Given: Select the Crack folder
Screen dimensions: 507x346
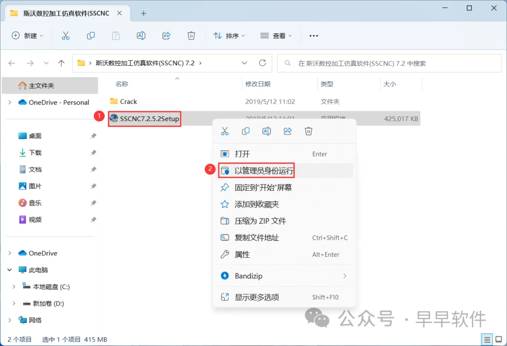Looking at the screenshot, I should click(128, 101).
